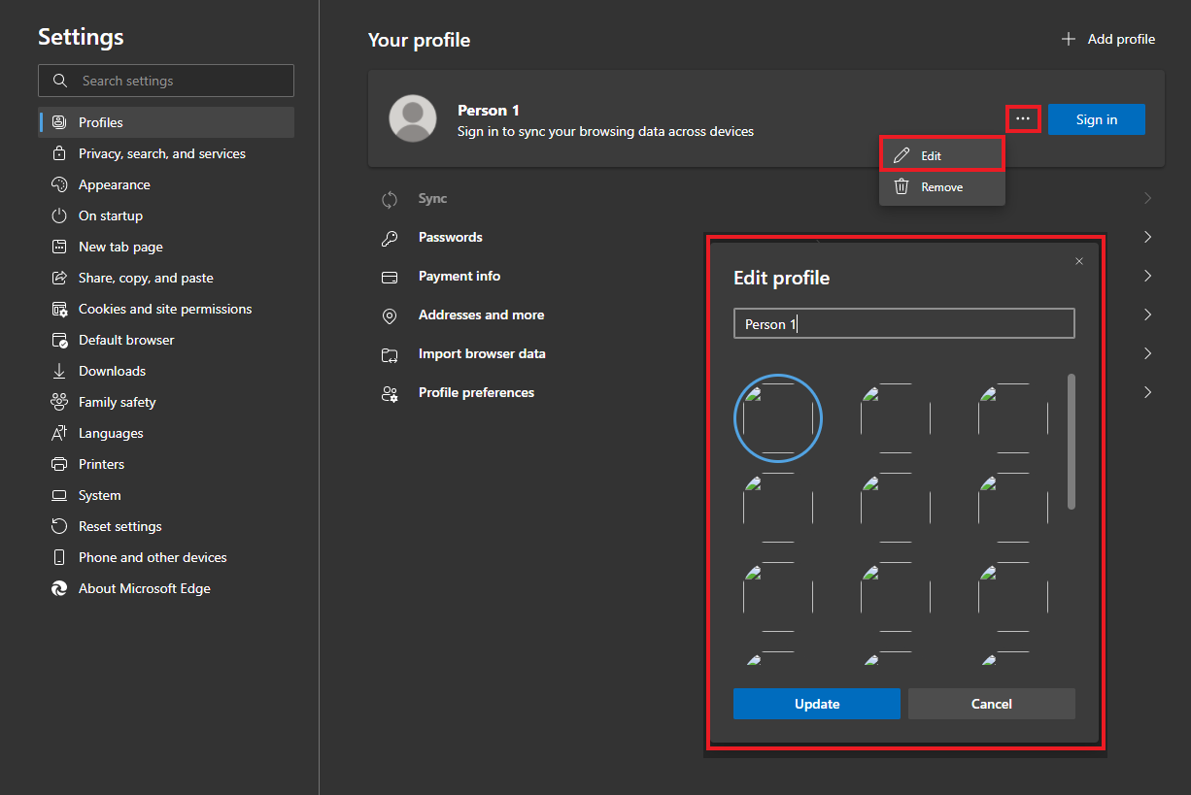Choose Edit from the profile menu
Screen dimensions: 1191x795
(x=940, y=155)
